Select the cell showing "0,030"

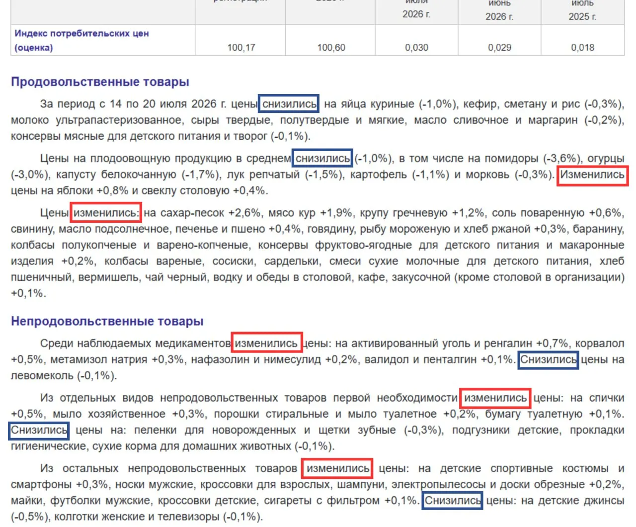click(416, 48)
